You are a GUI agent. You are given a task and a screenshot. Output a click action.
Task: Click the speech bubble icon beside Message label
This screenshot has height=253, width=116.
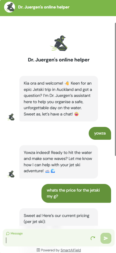pos(7,233)
